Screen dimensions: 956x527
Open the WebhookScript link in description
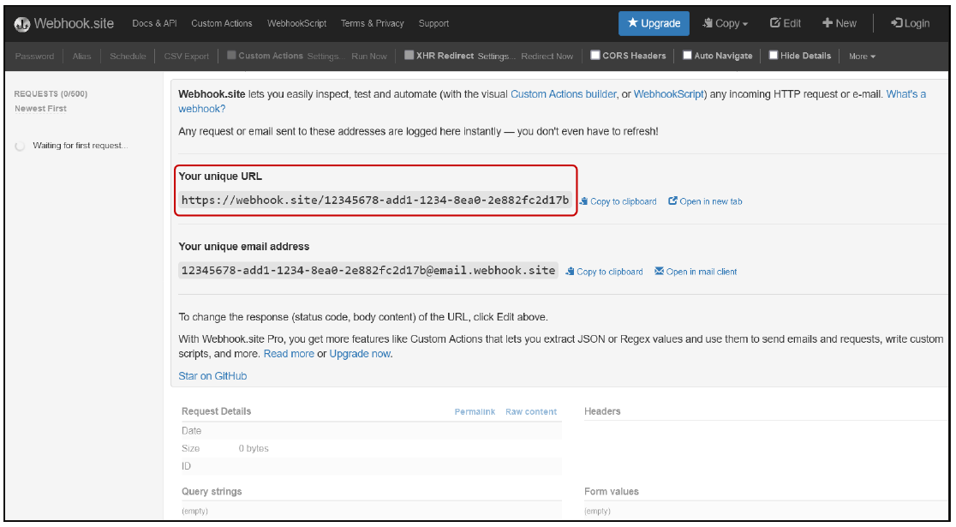669,94
